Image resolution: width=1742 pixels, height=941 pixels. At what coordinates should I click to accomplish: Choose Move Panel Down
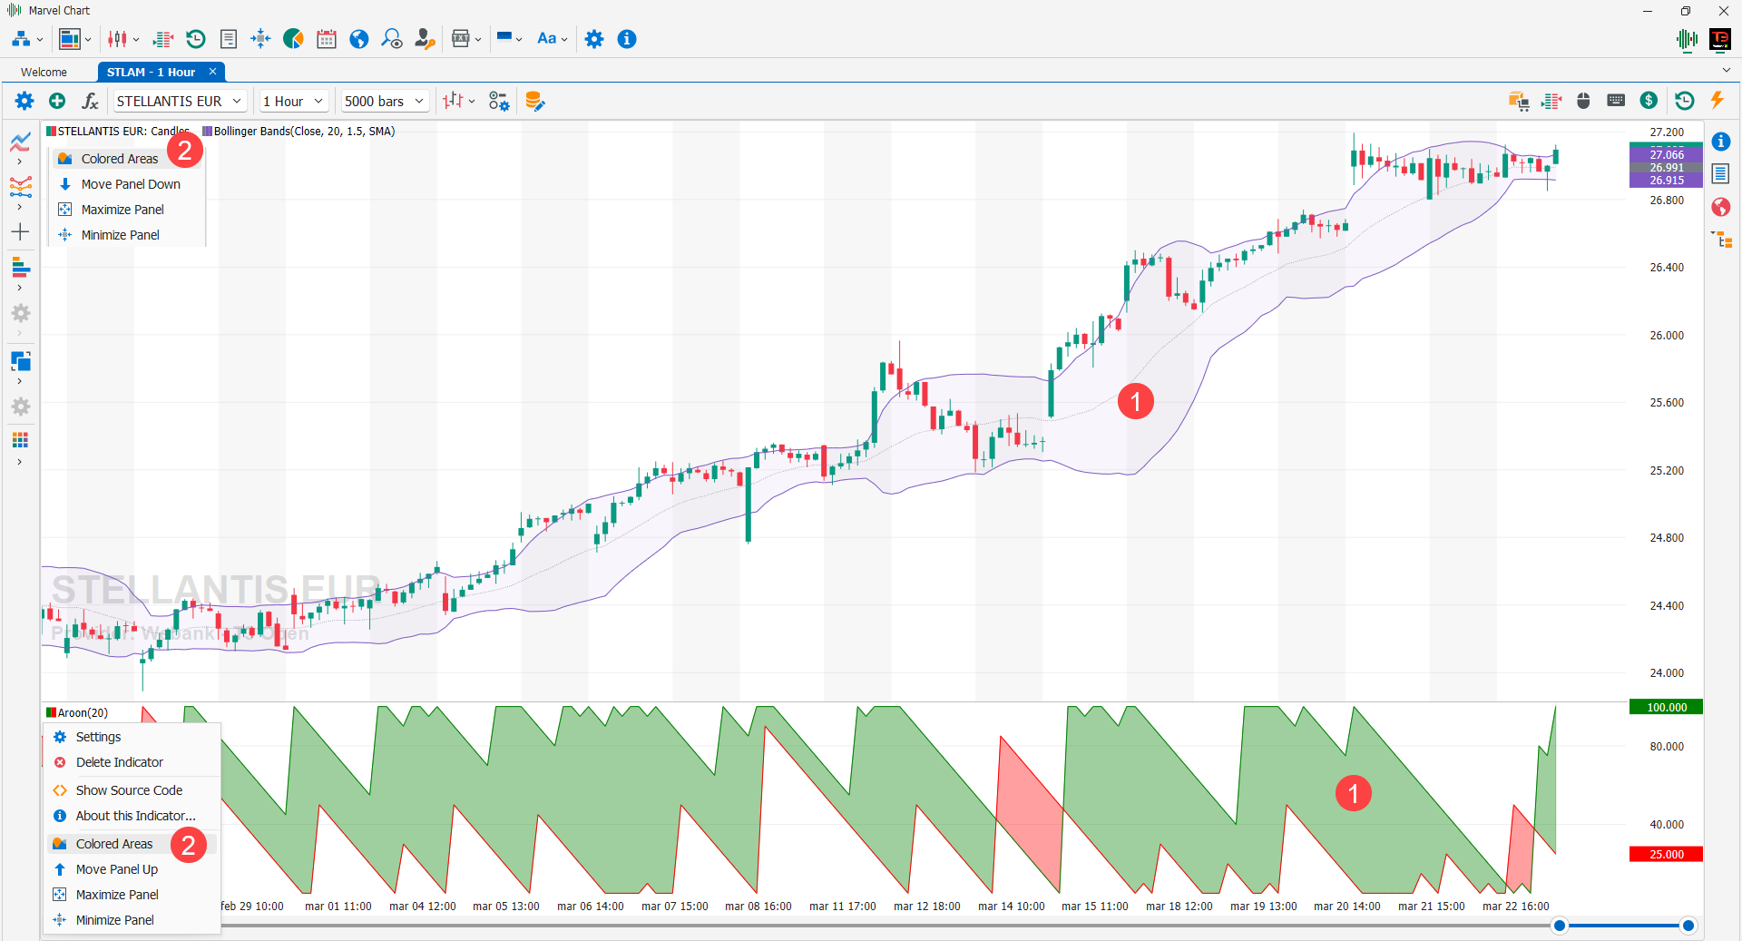pyautogui.click(x=127, y=184)
